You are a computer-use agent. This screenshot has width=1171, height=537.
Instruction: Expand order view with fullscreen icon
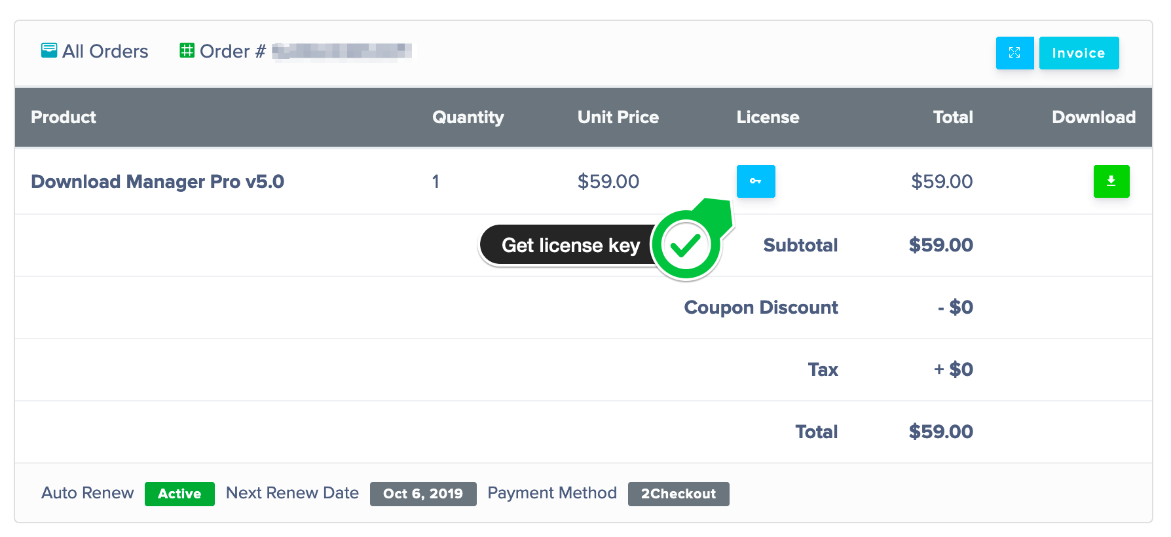[1014, 53]
